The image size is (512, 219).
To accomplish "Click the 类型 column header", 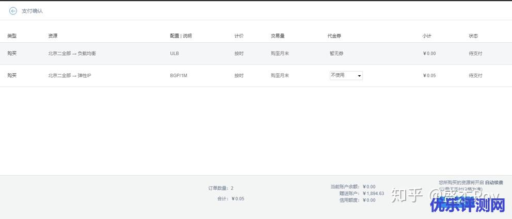I will tap(12, 36).
